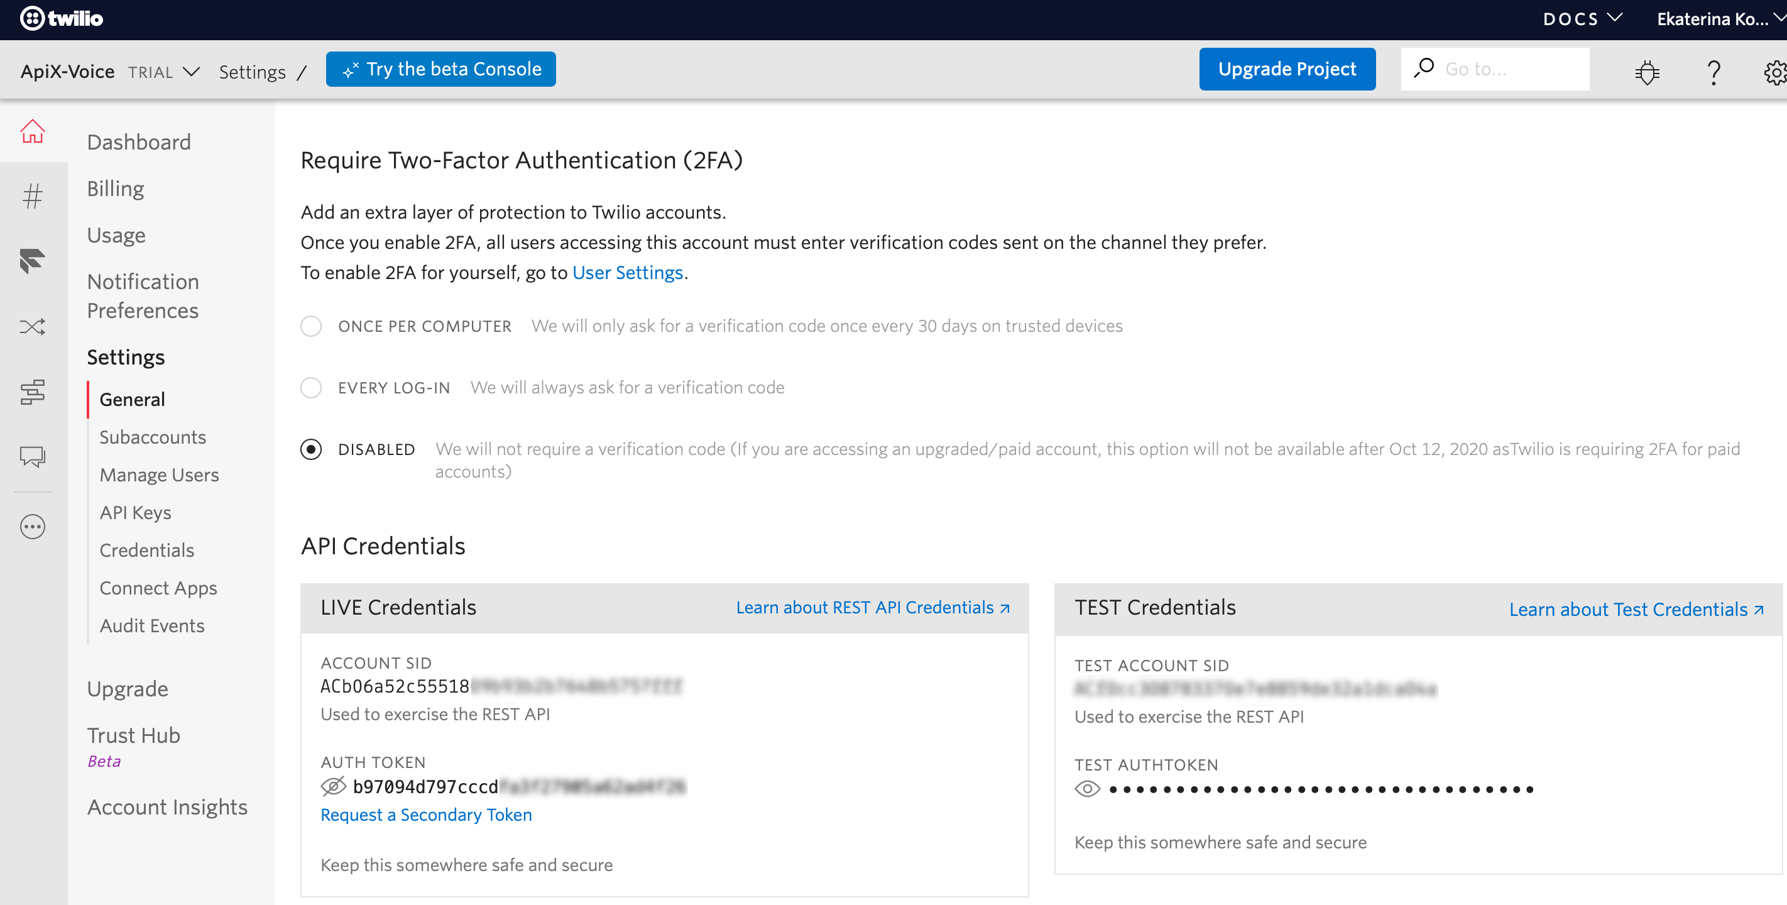Open Account Insights

(167, 807)
